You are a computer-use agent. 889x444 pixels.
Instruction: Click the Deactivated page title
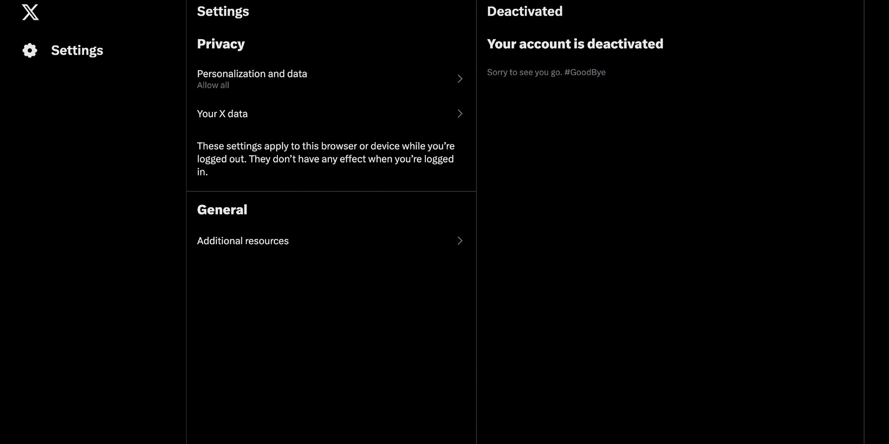pyautogui.click(x=525, y=11)
